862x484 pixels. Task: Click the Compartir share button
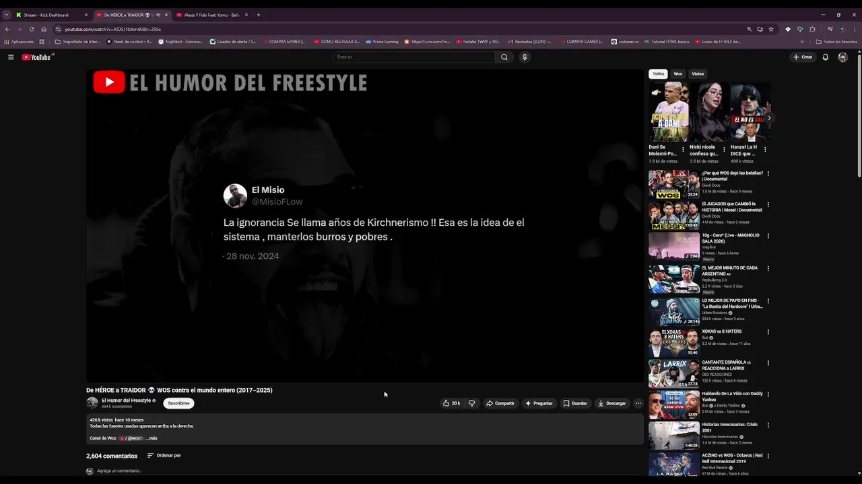tap(500, 403)
